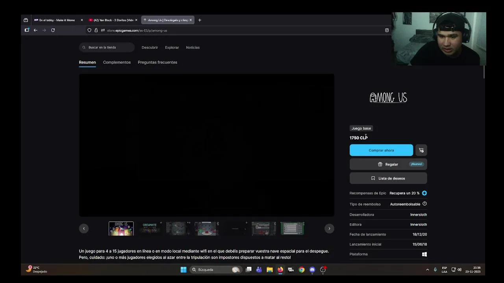This screenshot has width=504, height=283.
Task: Click the release date '18/12/20'
Action: [420, 234]
